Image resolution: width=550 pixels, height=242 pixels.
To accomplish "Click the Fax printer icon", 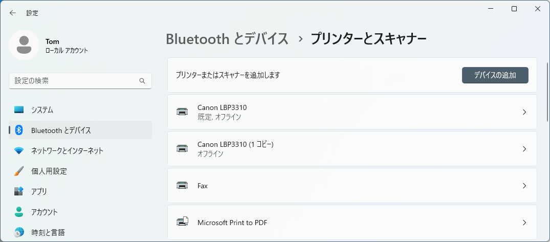I will click(182, 186).
